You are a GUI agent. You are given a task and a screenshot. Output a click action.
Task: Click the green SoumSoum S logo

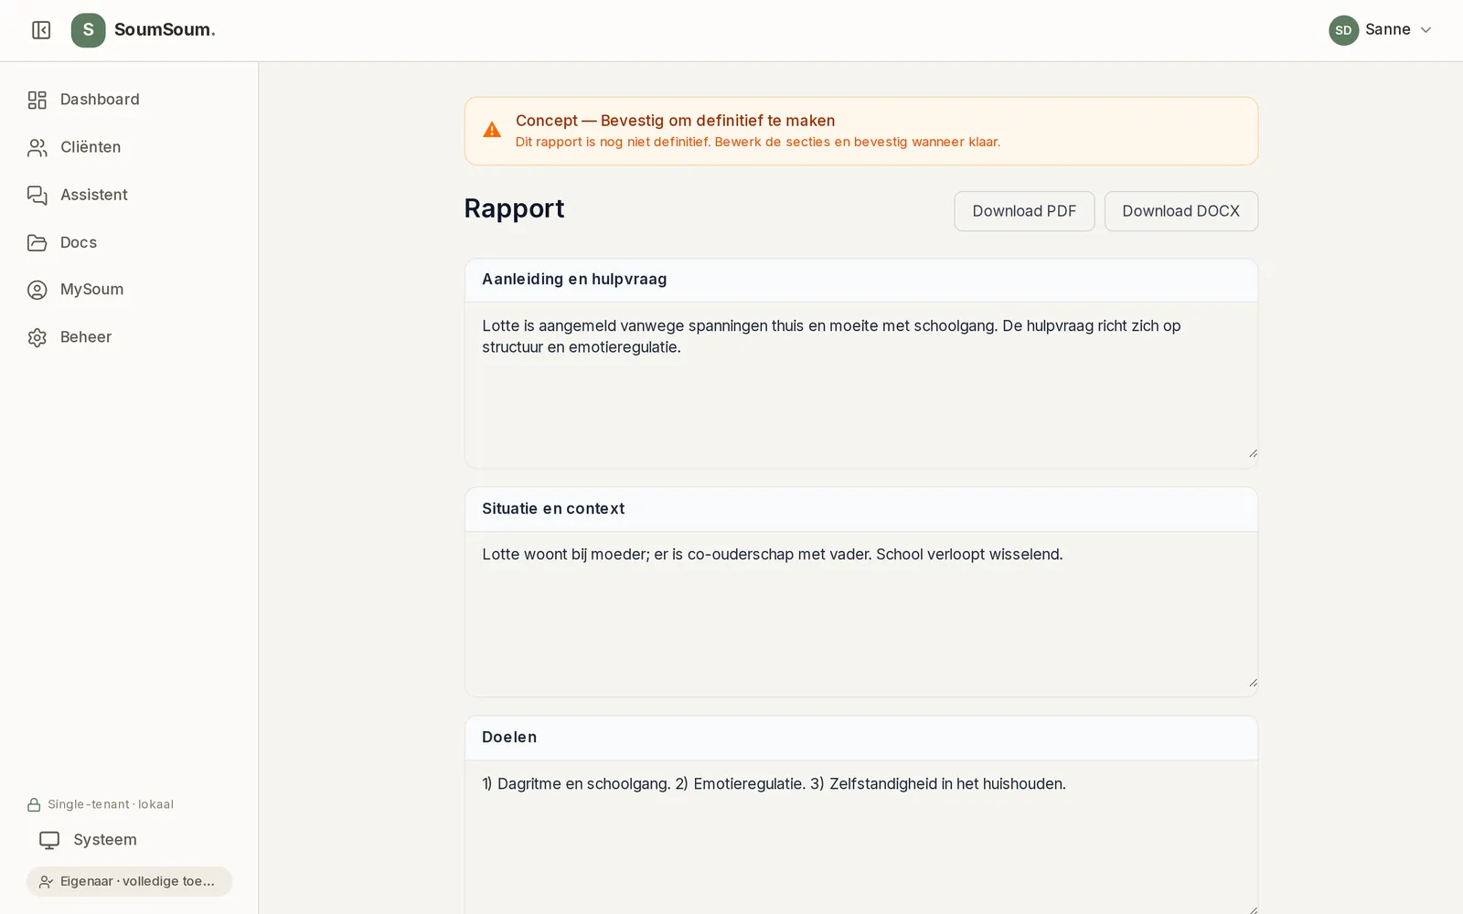[89, 30]
